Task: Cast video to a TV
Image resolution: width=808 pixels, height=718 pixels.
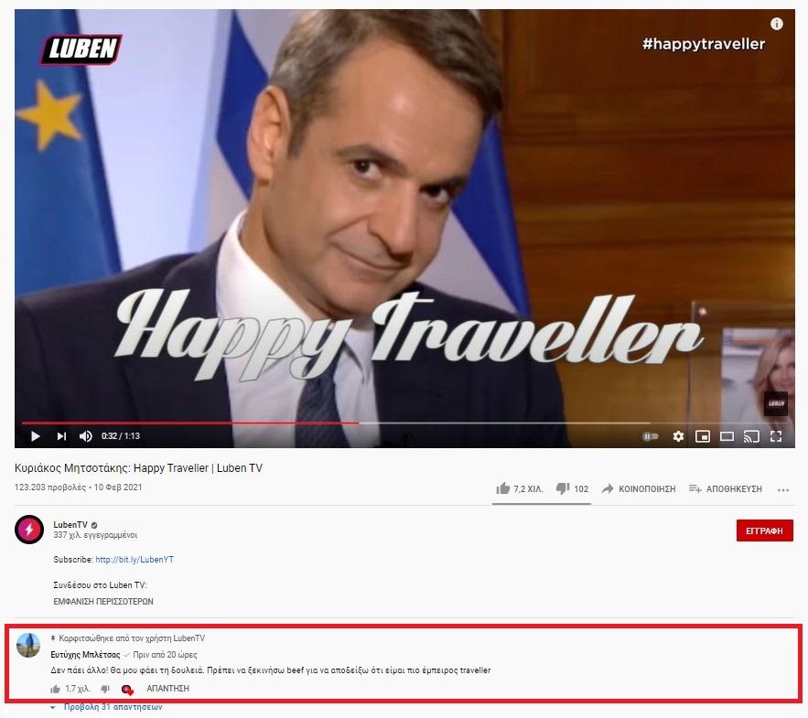Action: point(751,436)
